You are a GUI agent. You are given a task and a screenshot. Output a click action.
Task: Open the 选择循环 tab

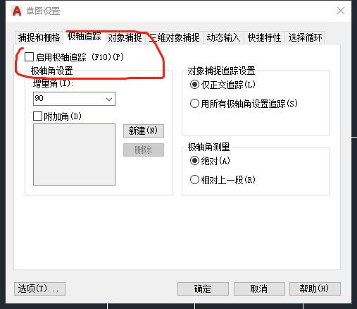[x=305, y=37]
